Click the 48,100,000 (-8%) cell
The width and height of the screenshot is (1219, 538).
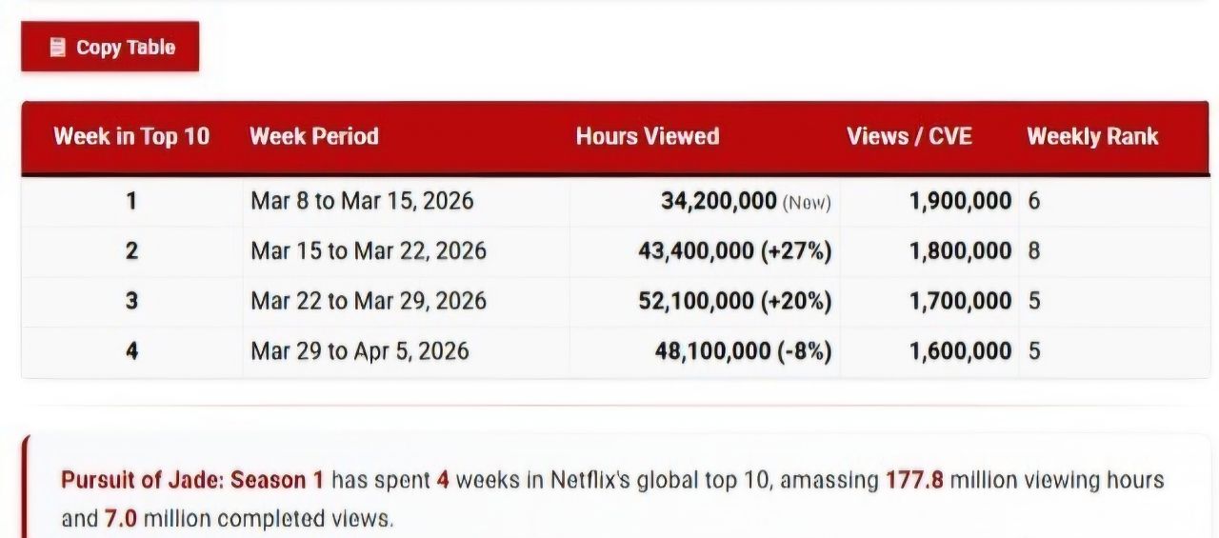pyautogui.click(x=743, y=351)
